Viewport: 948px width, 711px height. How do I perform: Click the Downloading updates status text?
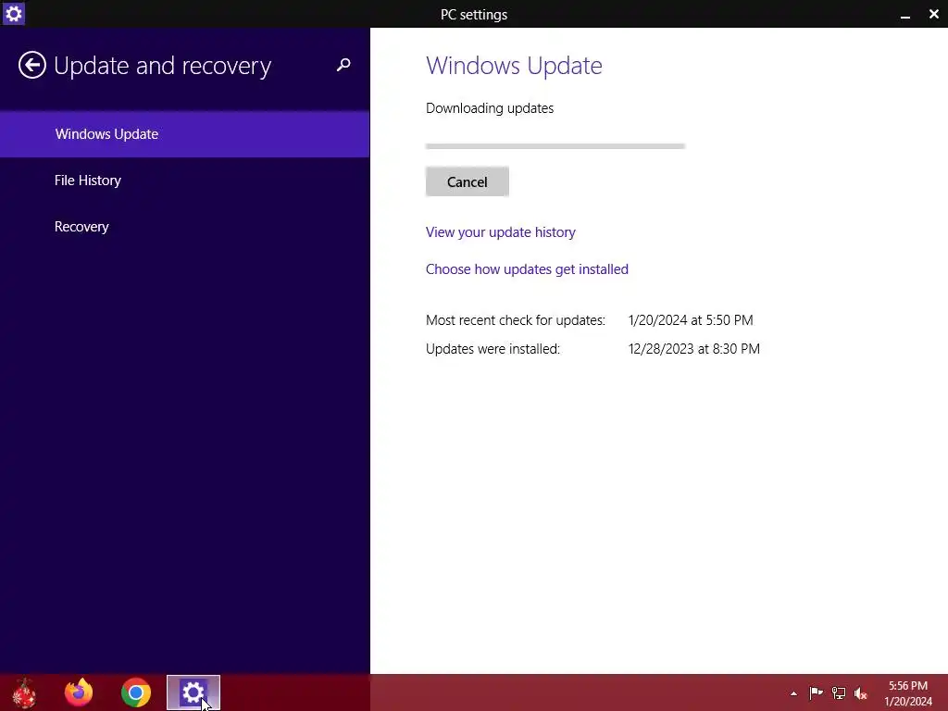490,108
